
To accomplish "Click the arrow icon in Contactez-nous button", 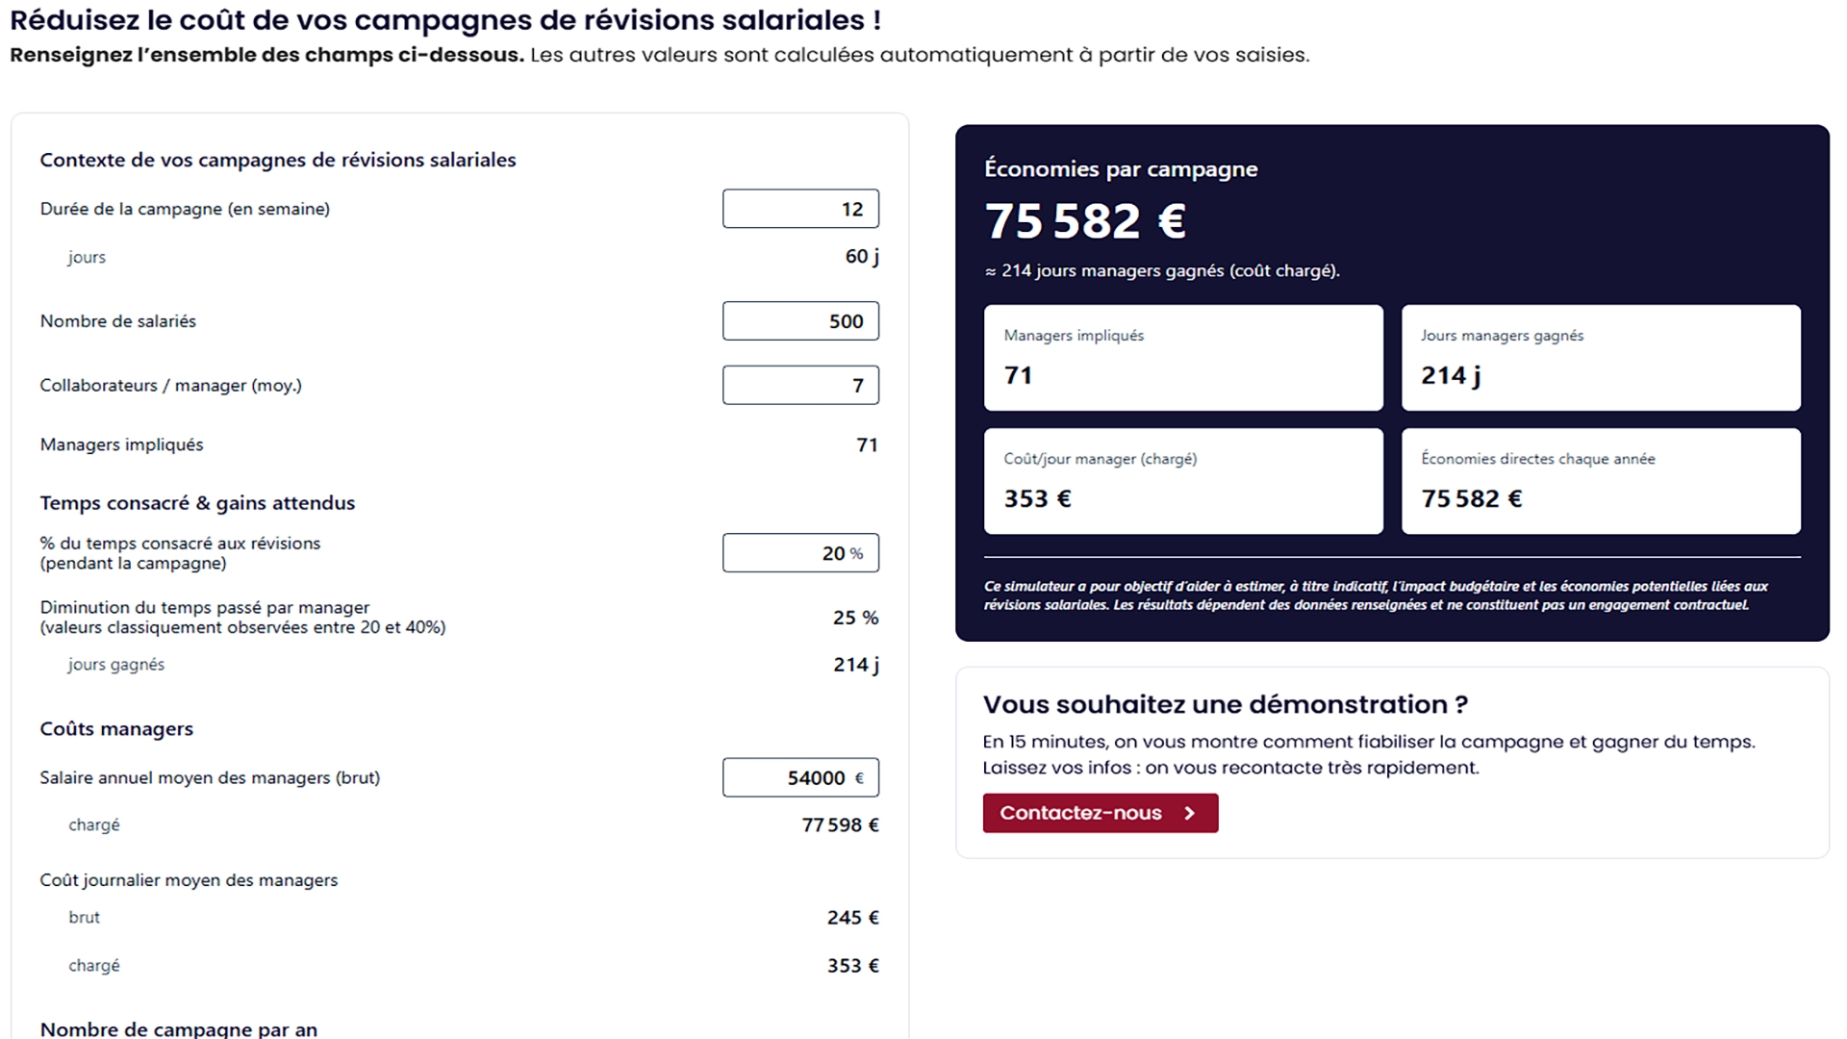I will [1190, 813].
